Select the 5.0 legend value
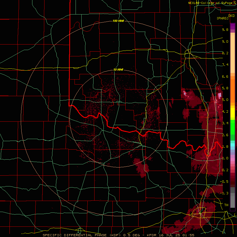 click(225, 100)
